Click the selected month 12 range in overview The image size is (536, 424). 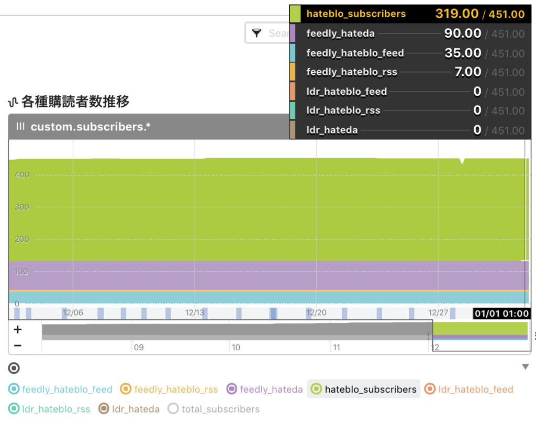click(x=482, y=335)
